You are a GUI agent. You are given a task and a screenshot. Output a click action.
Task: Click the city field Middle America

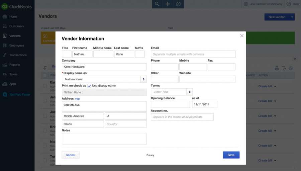(83, 116)
